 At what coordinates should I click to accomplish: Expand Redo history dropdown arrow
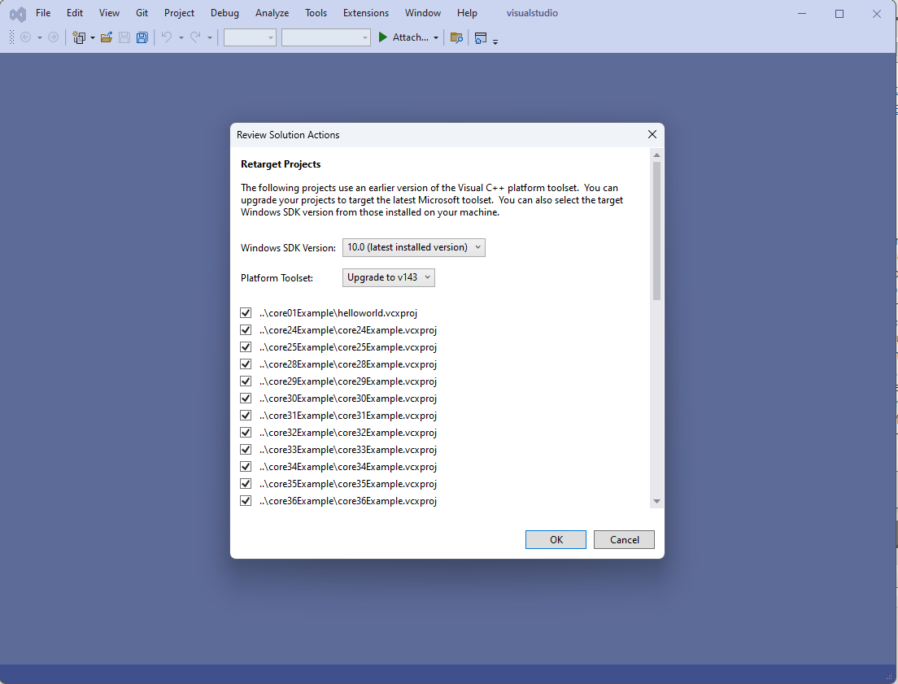[x=210, y=37]
